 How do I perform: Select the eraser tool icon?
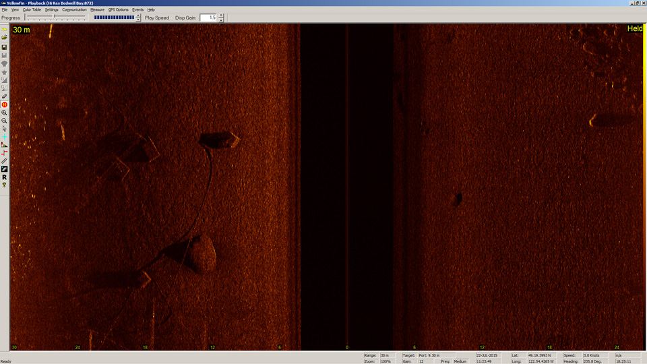coord(4,96)
